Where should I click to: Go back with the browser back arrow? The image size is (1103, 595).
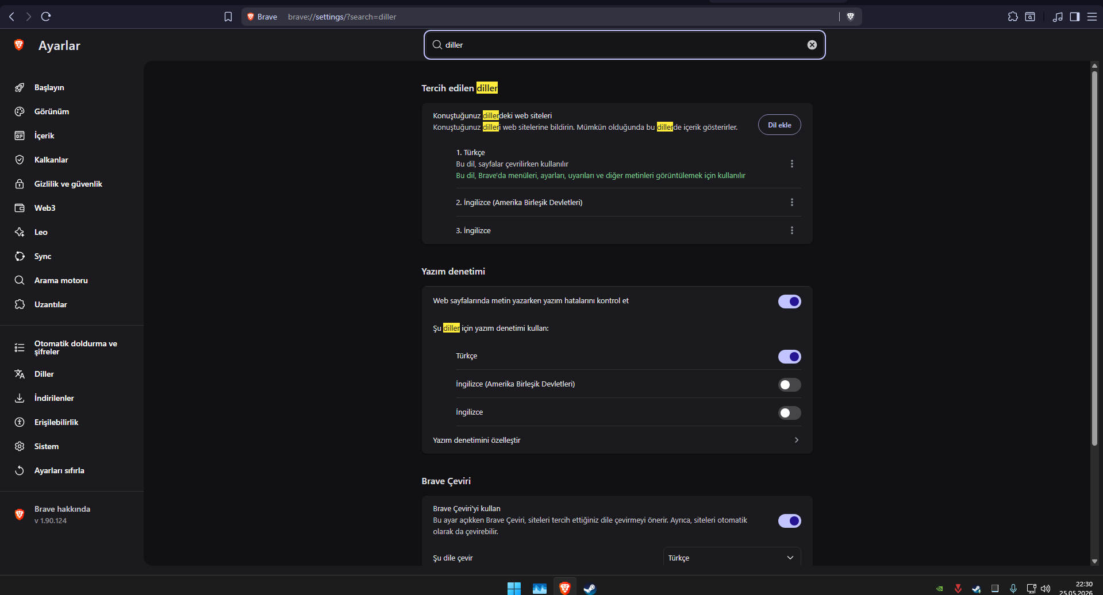pos(12,17)
